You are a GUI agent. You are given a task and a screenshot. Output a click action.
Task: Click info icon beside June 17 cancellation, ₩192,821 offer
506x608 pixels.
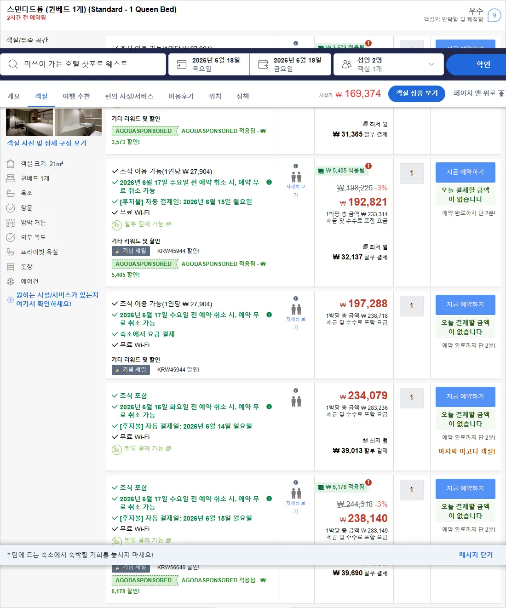[269, 182]
